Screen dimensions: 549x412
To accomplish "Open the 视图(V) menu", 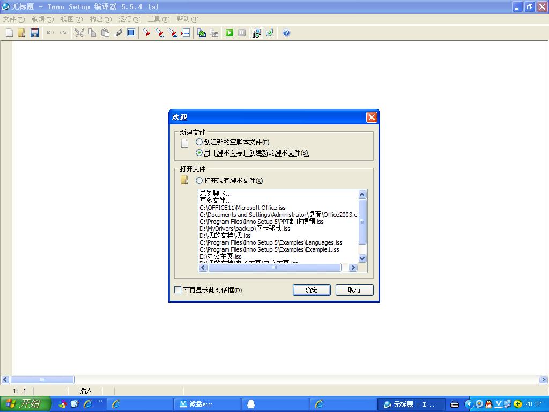I will coord(72,19).
